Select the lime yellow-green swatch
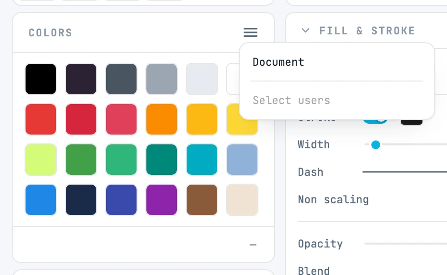447x275 pixels. [x=41, y=160]
